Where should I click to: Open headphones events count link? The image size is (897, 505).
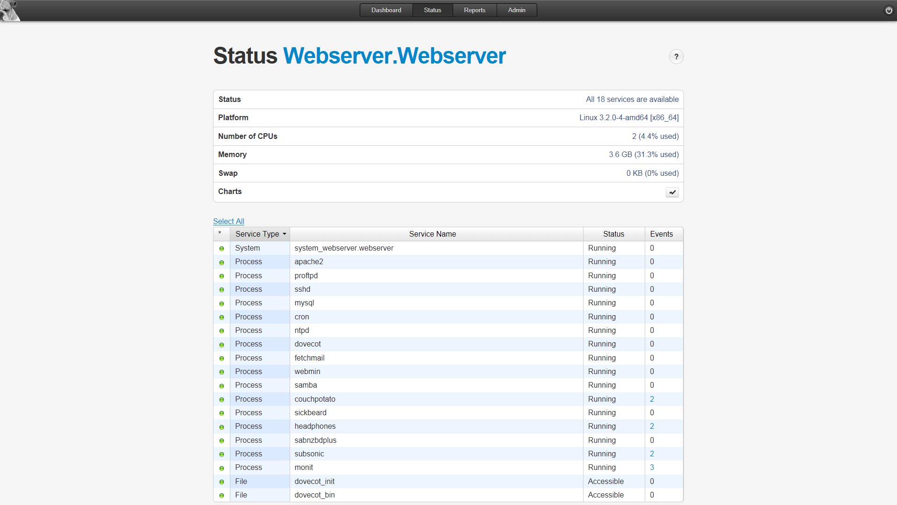[652, 426]
